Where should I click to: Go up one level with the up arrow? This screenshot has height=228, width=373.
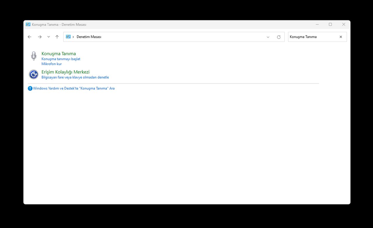pyautogui.click(x=57, y=37)
